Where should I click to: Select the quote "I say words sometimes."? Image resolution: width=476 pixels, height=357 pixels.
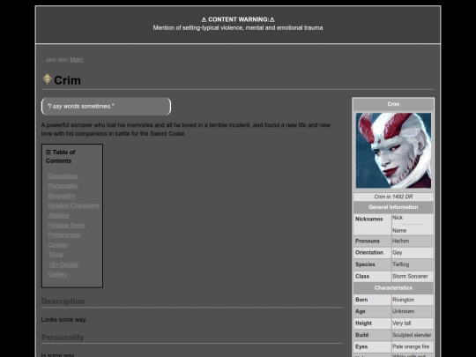(x=81, y=107)
